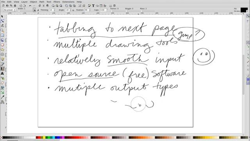Screen dimensions: 250x141
Task: Select the Pencil freehand tool
Action: tap(2, 59)
